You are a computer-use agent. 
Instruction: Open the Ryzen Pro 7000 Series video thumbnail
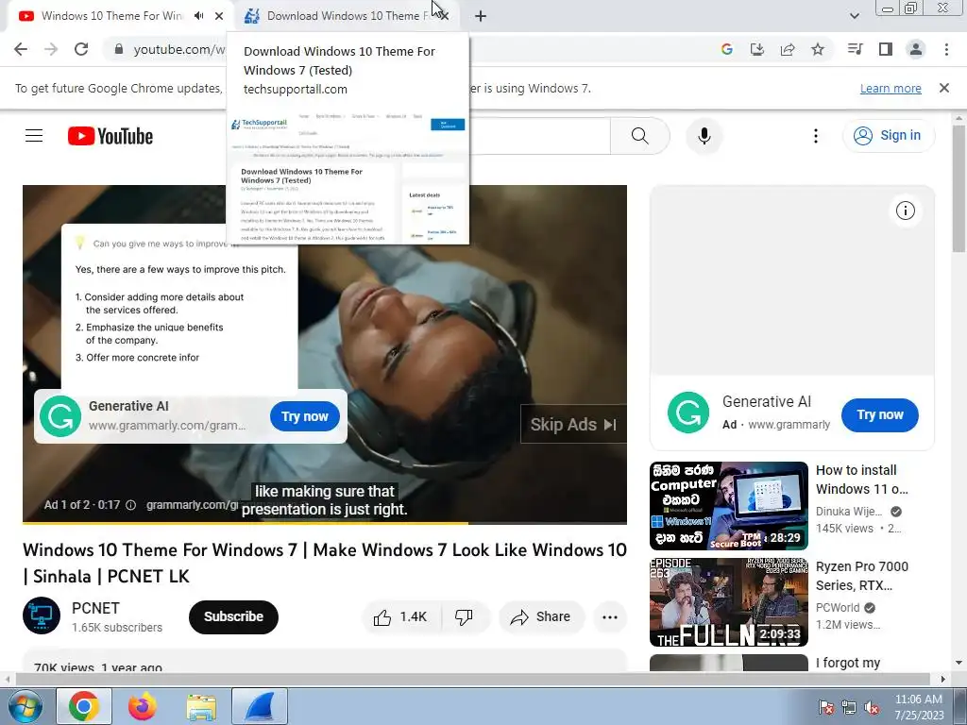tap(729, 602)
